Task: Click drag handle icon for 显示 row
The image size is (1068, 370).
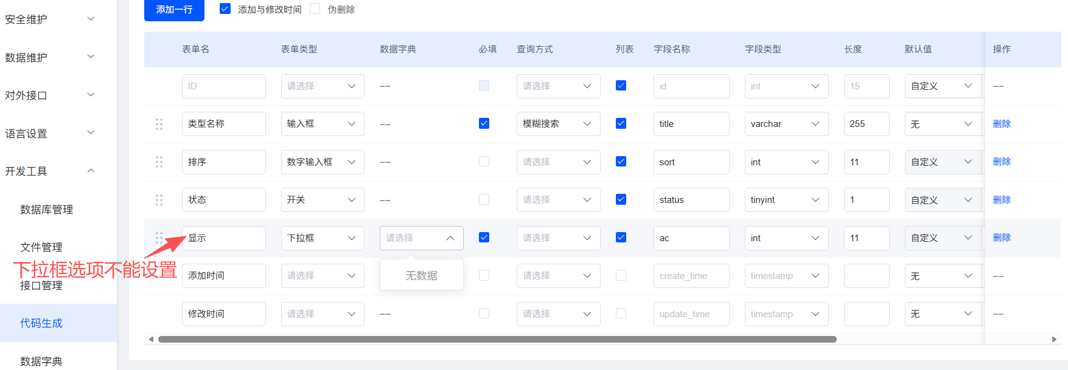Action: 159,238
